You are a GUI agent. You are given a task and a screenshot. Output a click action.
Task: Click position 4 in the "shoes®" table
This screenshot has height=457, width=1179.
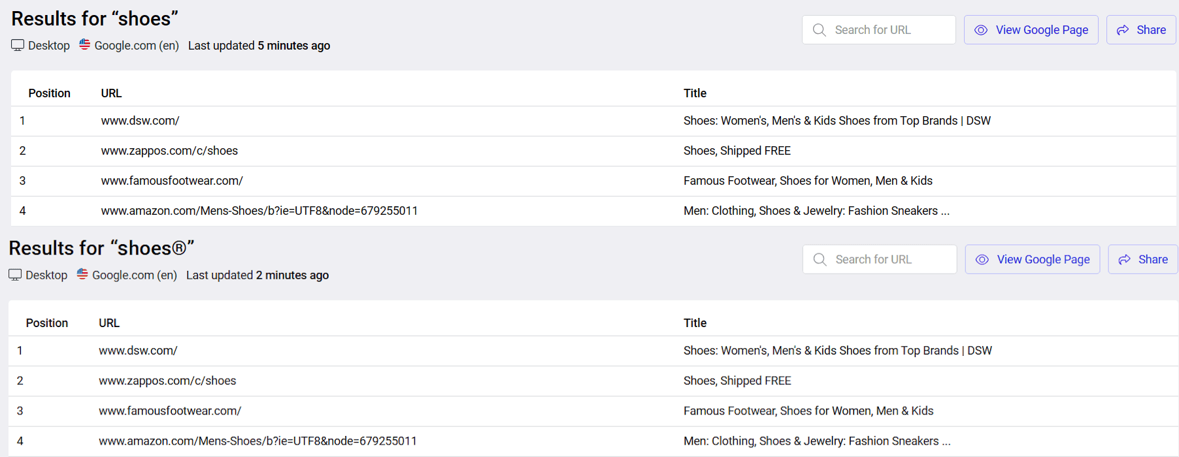tap(20, 441)
